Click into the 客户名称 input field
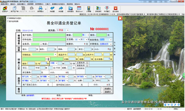Viewport: 185px width, 111px height. (49, 35)
